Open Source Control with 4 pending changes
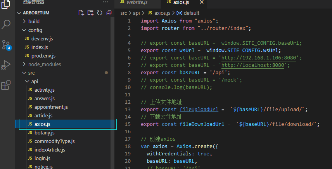 [x=6, y=45]
